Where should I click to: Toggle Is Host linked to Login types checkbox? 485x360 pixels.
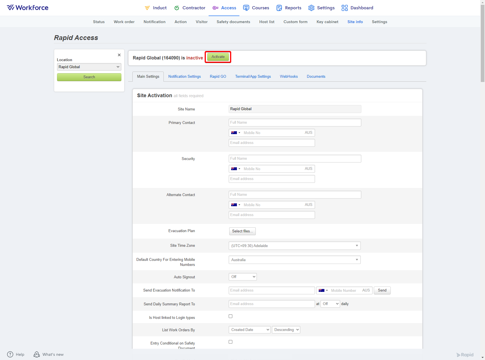[231, 316]
